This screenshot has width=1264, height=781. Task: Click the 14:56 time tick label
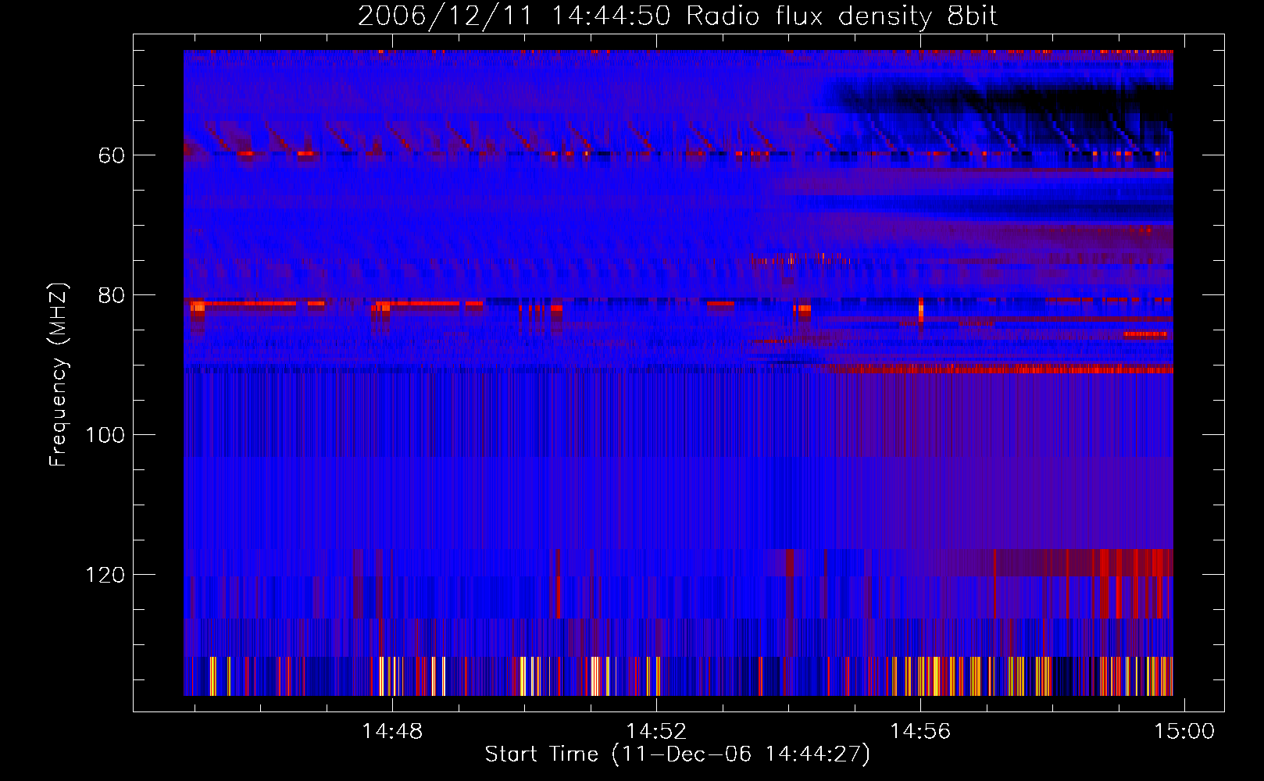point(921,731)
